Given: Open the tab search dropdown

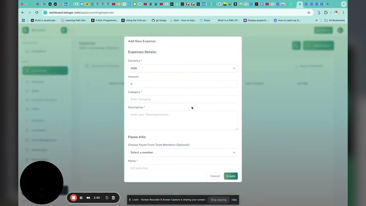Looking at the screenshot, I should 344,4.
